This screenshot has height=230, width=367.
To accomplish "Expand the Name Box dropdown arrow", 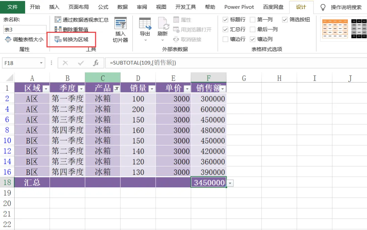I will coord(41,63).
